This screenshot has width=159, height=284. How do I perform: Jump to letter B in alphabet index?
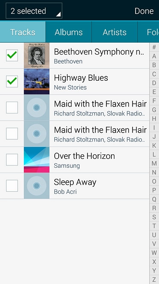pos(154,65)
